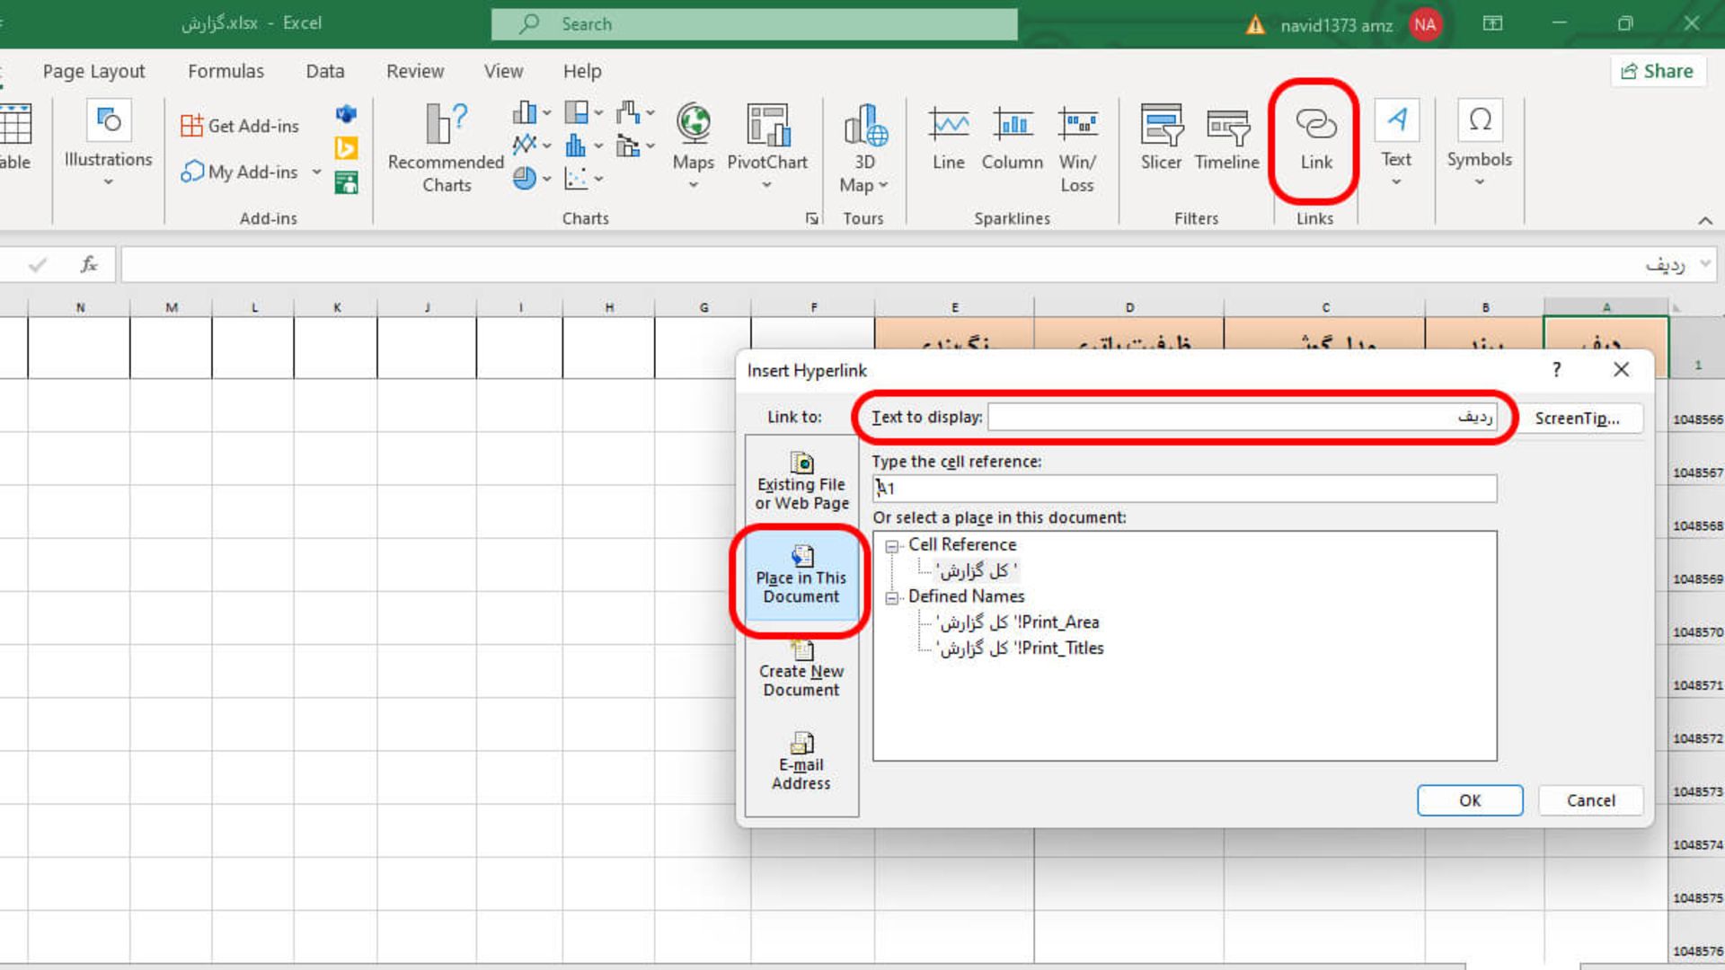Click OK to confirm hyperlink
This screenshot has width=1725, height=970.
[x=1469, y=799]
